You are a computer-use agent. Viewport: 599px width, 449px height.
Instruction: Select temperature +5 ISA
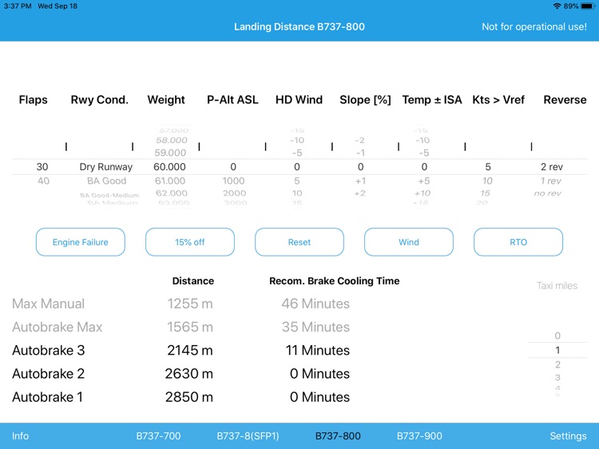pos(424,181)
